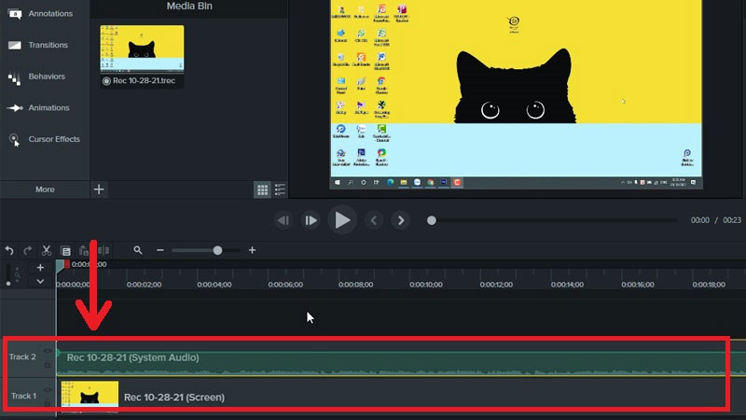Click the undo arrow icon

click(x=9, y=251)
